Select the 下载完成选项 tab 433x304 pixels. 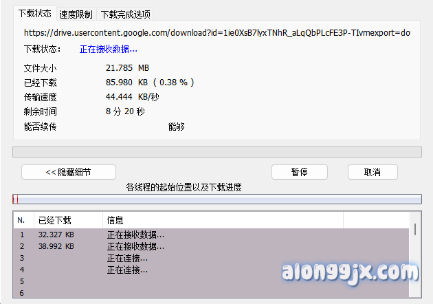(126, 14)
